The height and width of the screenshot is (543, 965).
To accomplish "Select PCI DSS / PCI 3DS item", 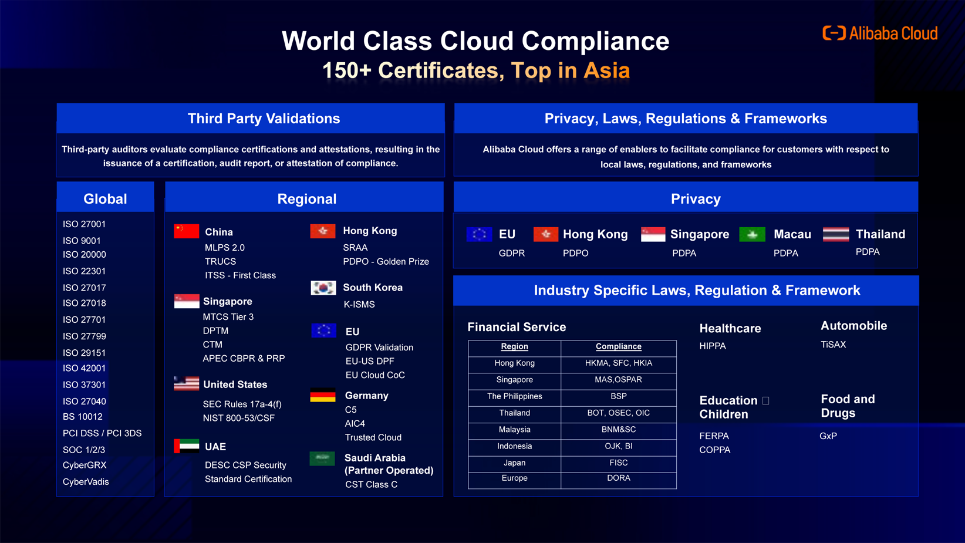I will pos(102,433).
